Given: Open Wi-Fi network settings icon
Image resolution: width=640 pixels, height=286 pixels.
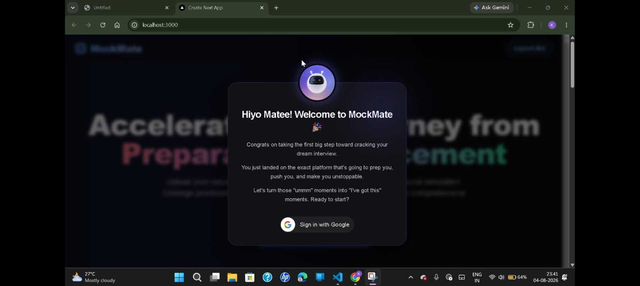Looking at the screenshot, I should 492,277.
